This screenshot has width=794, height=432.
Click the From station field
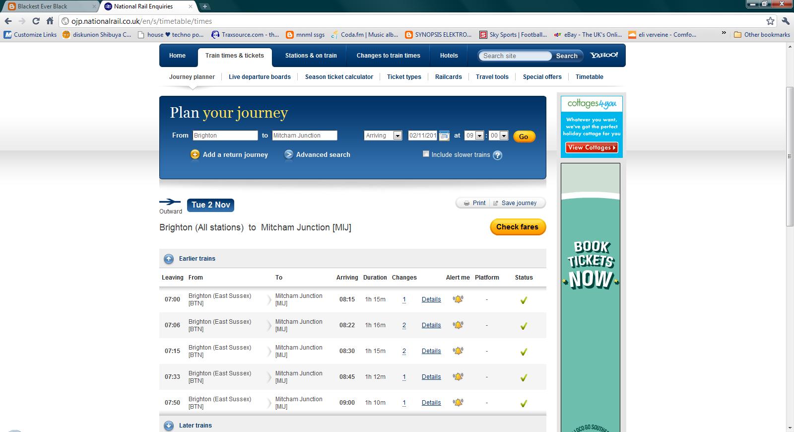225,136
